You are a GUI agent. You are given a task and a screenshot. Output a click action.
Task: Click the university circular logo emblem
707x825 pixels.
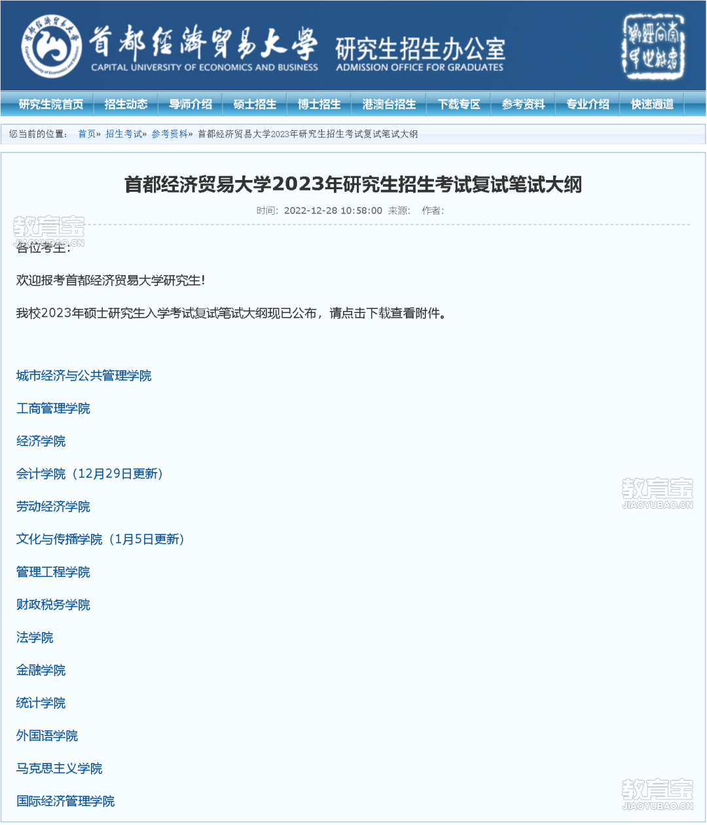51,45
